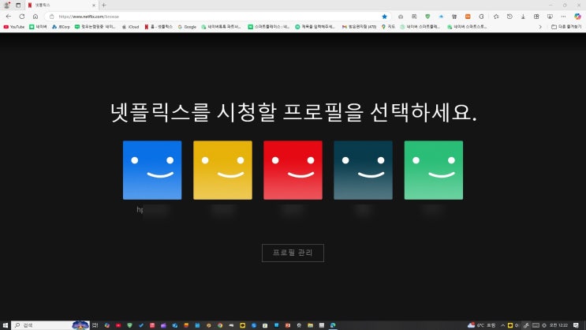Open the Edge icon on the taskbar
Screen dimensions: 586x330
click(x=333, y=325)
